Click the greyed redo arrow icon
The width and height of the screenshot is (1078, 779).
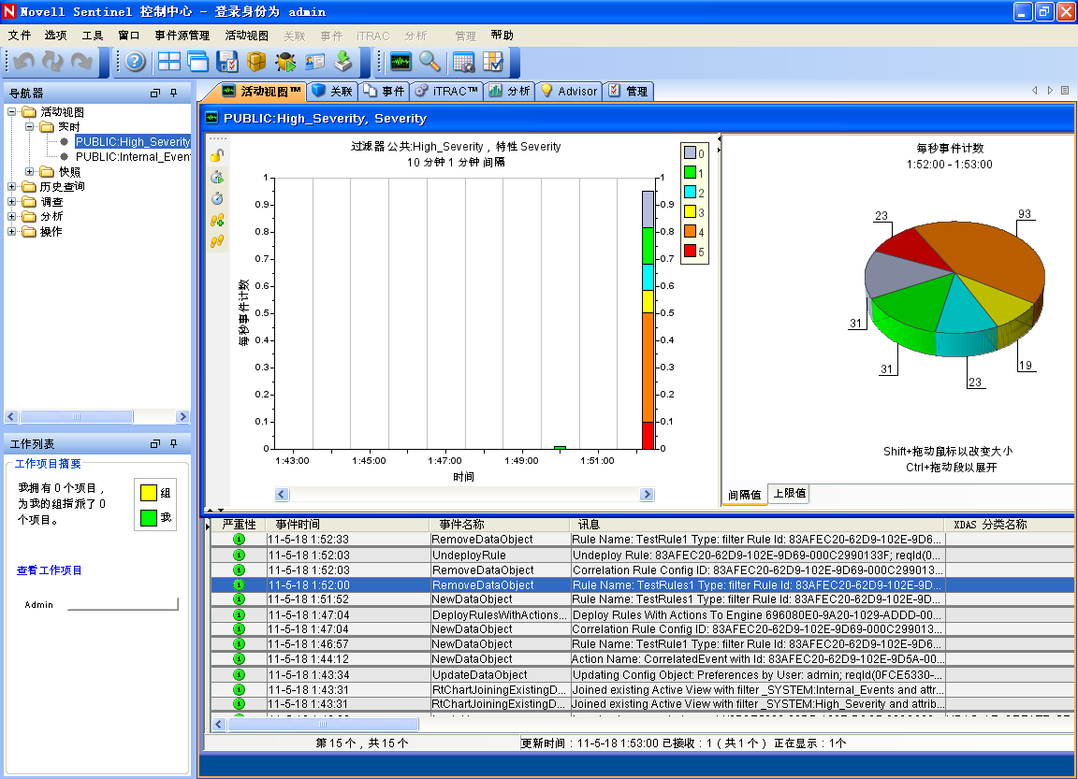(x=81, y=62)
